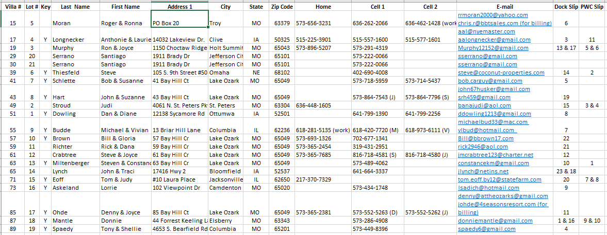Select the city cell Bloomfield
Screen dimensions: 607x235
coord(225,171)
